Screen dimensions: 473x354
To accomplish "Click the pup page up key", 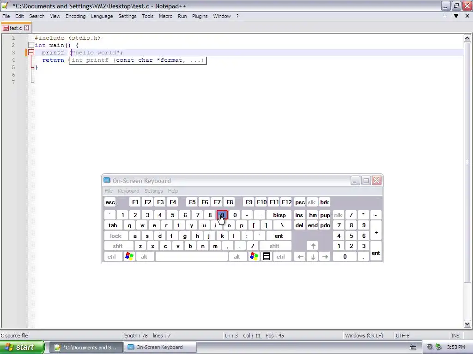I will (x=325, y=215).
